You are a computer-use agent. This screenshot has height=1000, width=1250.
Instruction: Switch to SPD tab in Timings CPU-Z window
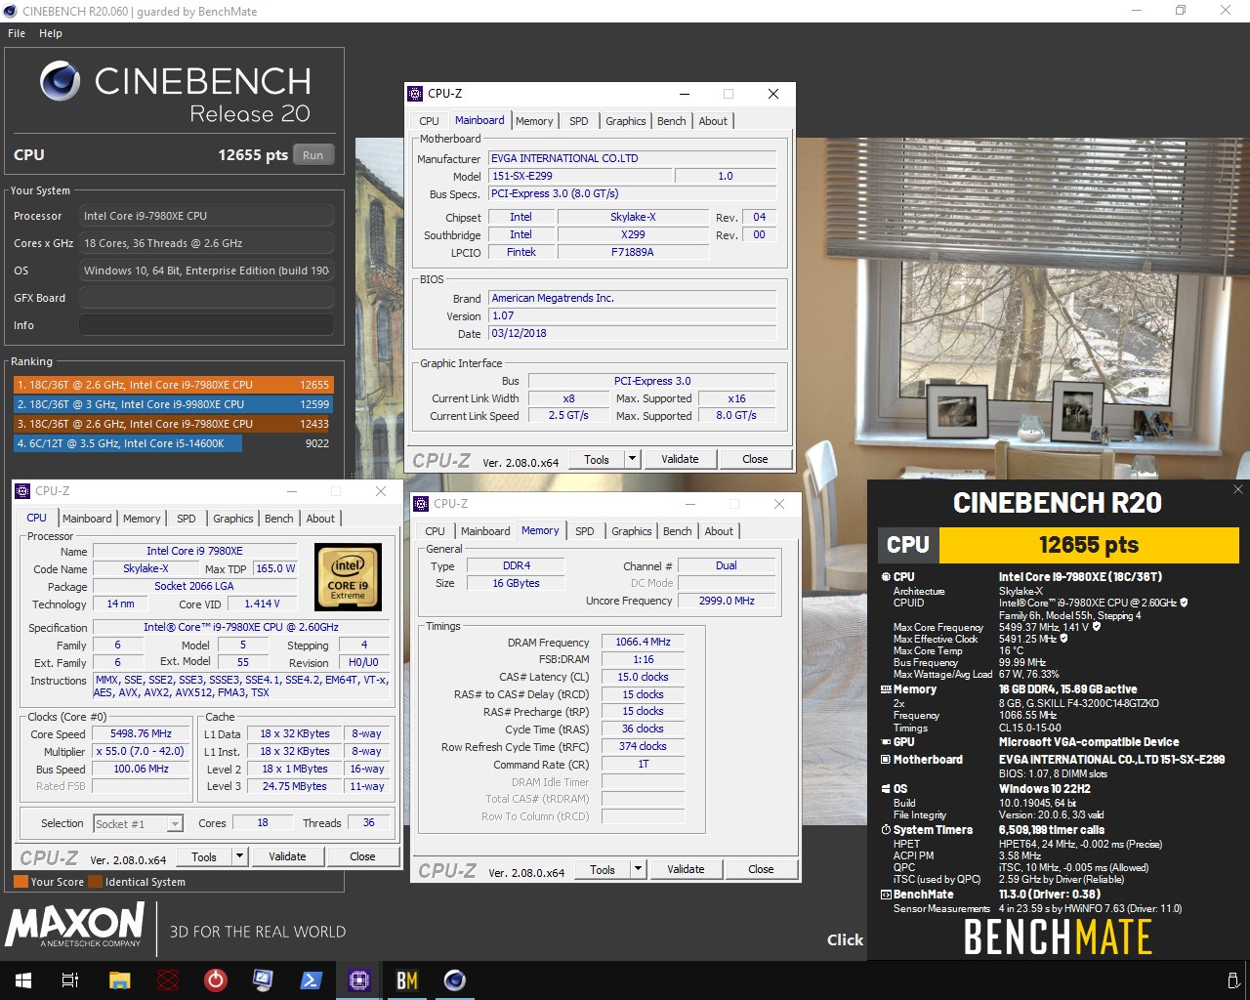pos(585,531)
